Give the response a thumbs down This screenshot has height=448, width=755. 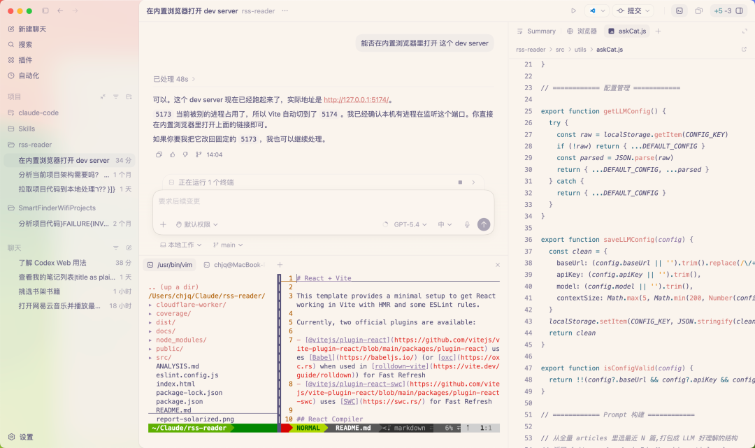185,154
